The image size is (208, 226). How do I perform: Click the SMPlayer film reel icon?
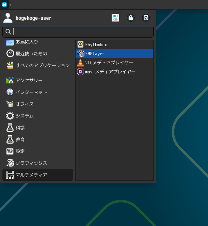pyautogui.click(x=80, y=54)
